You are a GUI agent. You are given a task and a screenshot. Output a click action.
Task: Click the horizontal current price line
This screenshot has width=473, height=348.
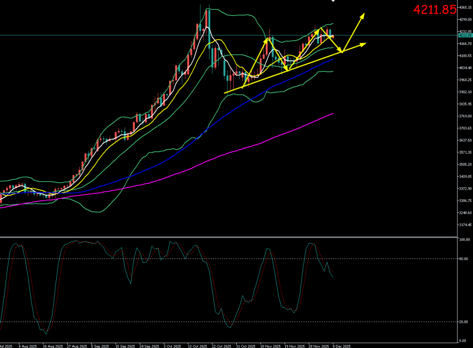(x=126, y=35)
